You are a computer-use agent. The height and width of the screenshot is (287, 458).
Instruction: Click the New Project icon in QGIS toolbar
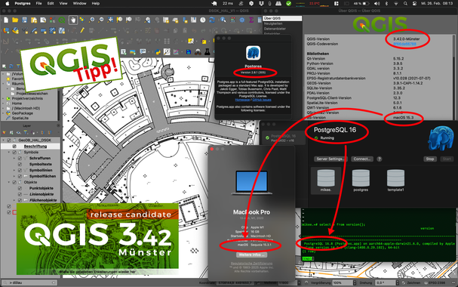(6, 20)
